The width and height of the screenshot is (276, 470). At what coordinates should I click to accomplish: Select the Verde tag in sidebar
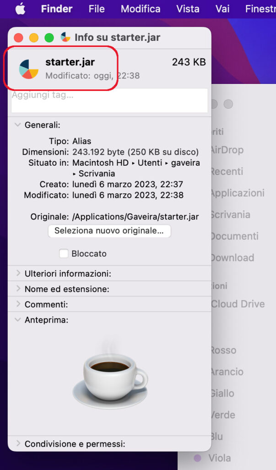(x=223, y=415)
